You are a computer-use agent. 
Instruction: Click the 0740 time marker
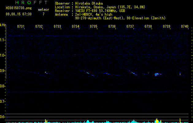(185, 26)
